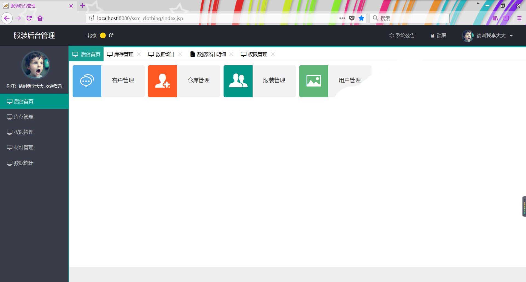Screen dimensions: 526x282
Task: Open page actions three-dots menu
Action: click(342, 18)
